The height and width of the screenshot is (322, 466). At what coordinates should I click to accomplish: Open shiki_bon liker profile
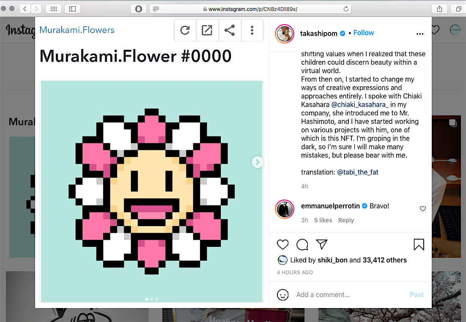click(x=332, y=260)
